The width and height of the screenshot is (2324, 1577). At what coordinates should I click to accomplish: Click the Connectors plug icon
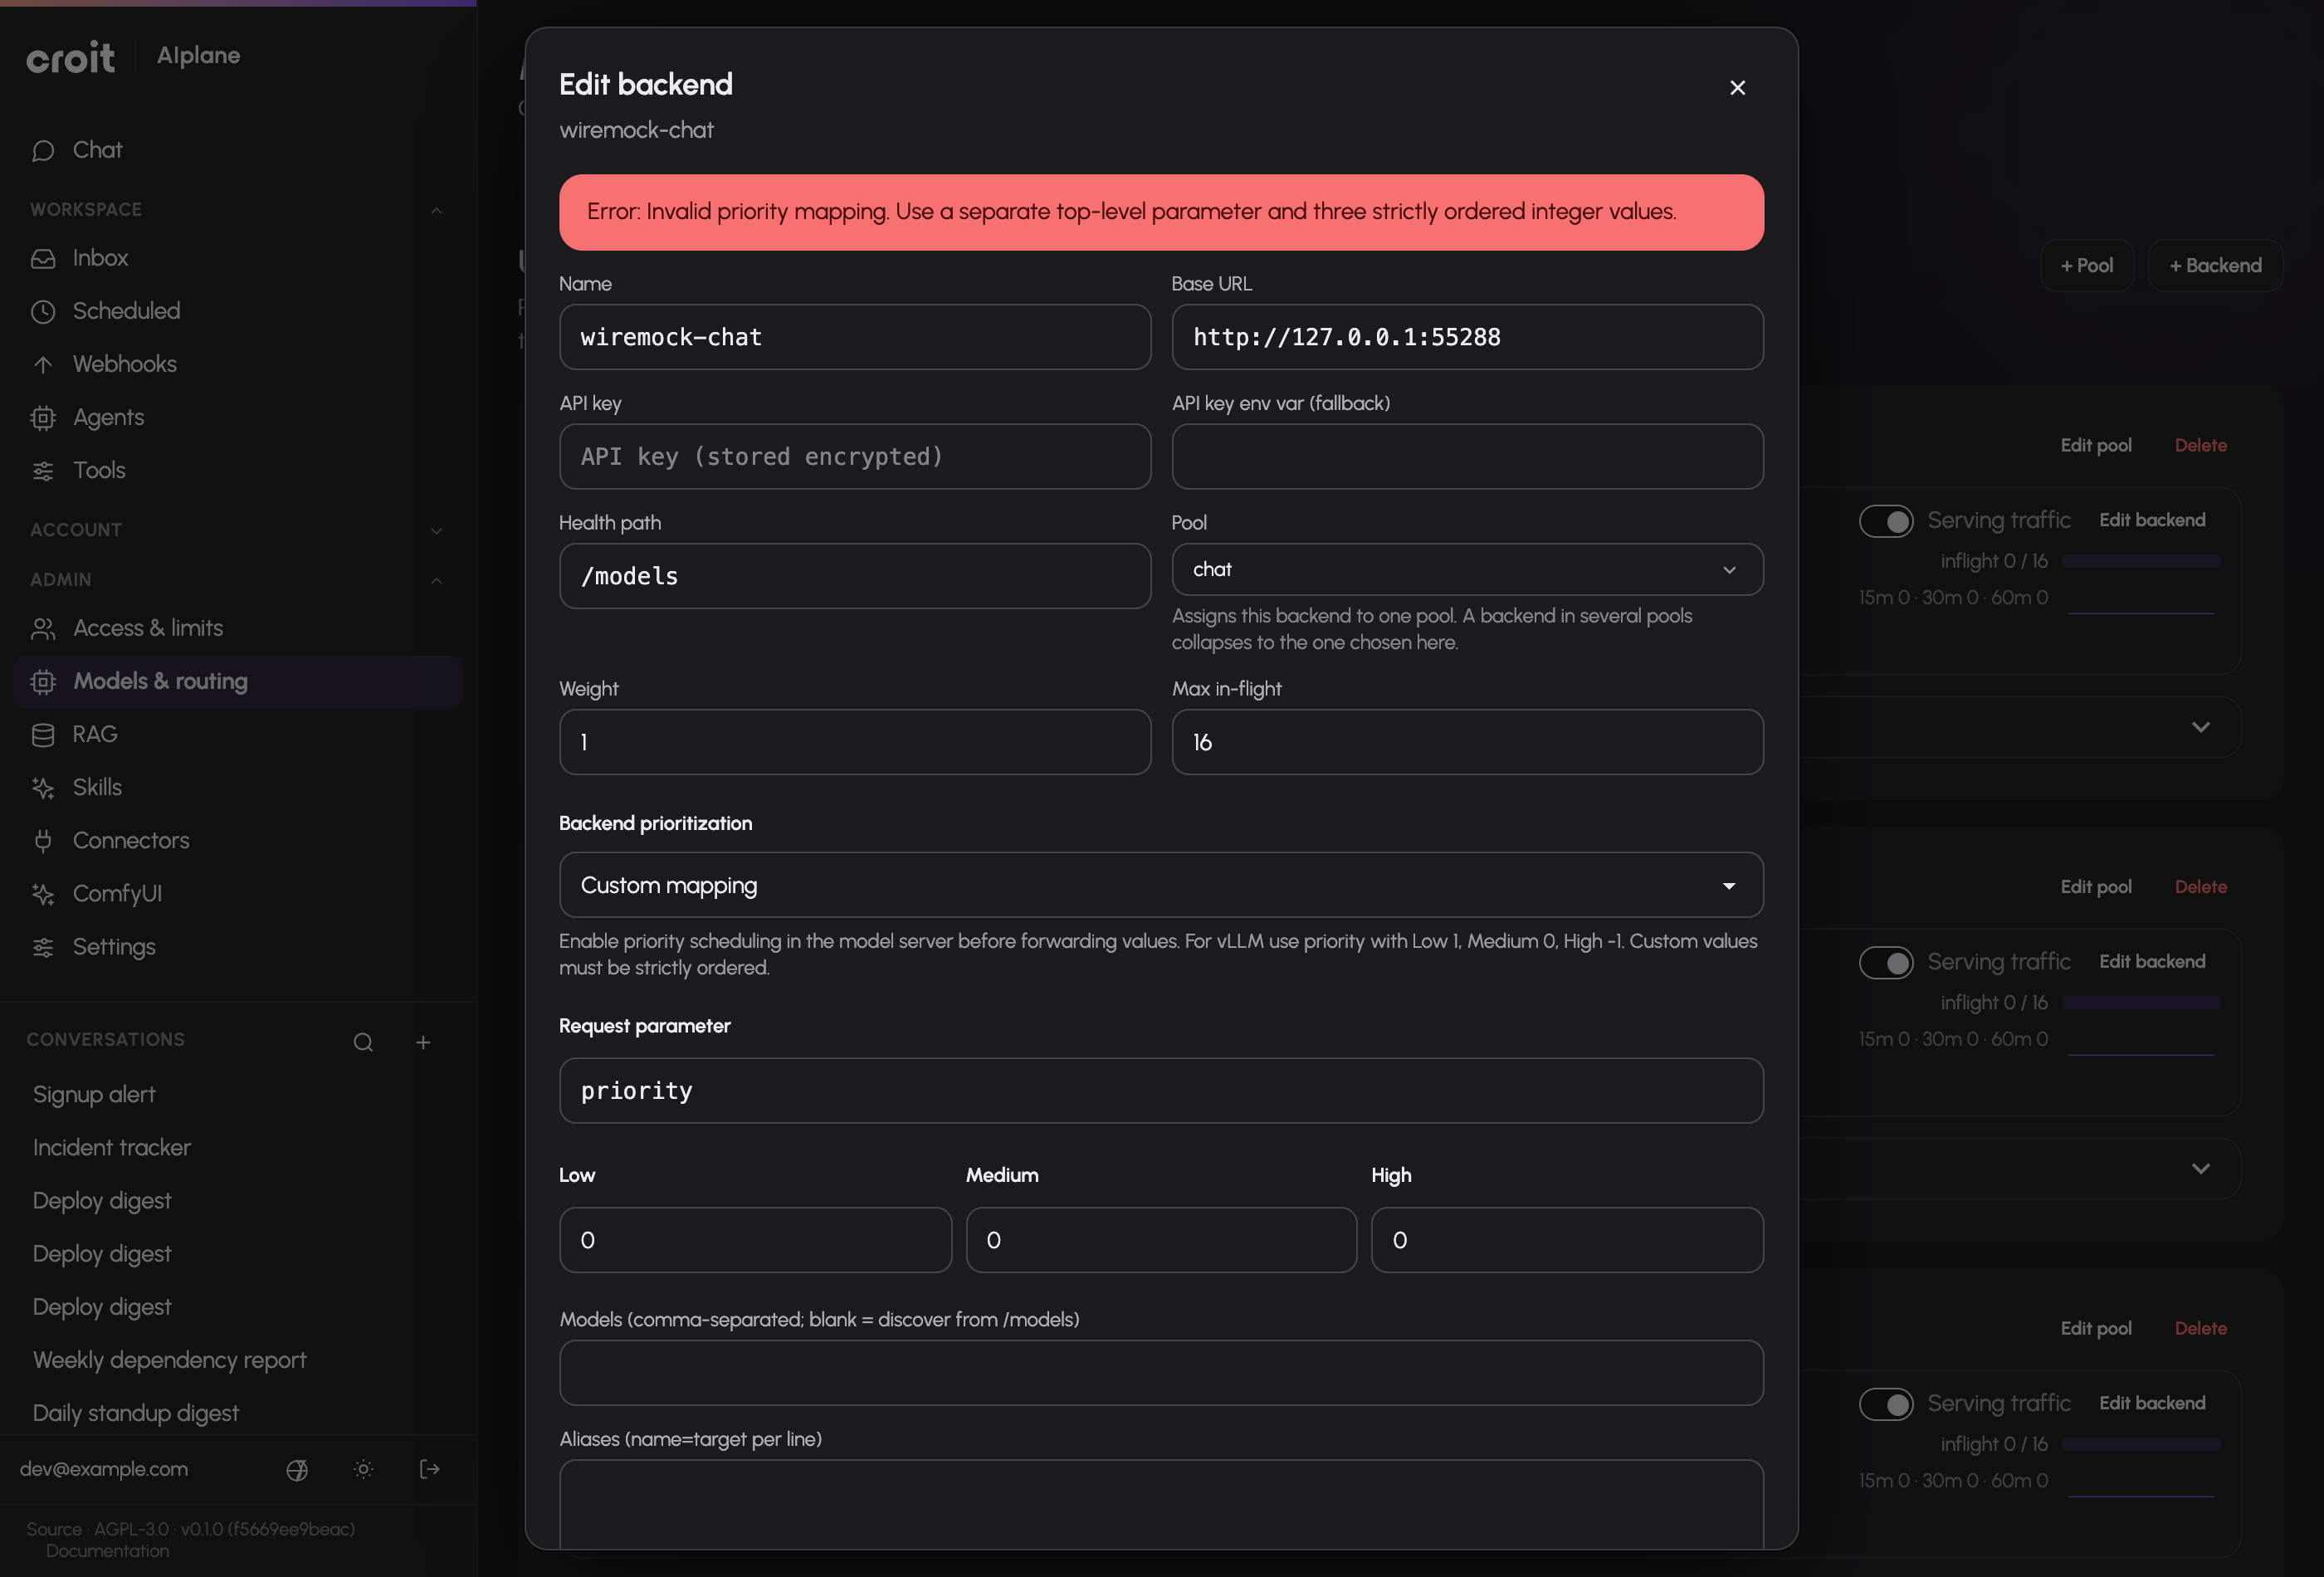click(x=42, y=840)
